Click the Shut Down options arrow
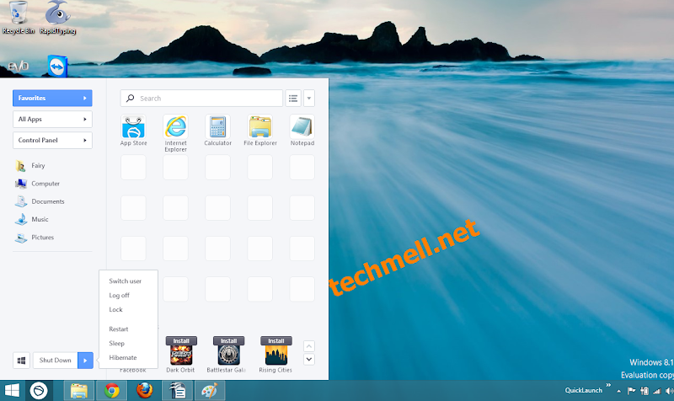Viewport: 674px width, 401px height. tap(85, 361)
